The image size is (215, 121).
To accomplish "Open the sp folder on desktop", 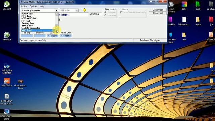I will 212,67.
